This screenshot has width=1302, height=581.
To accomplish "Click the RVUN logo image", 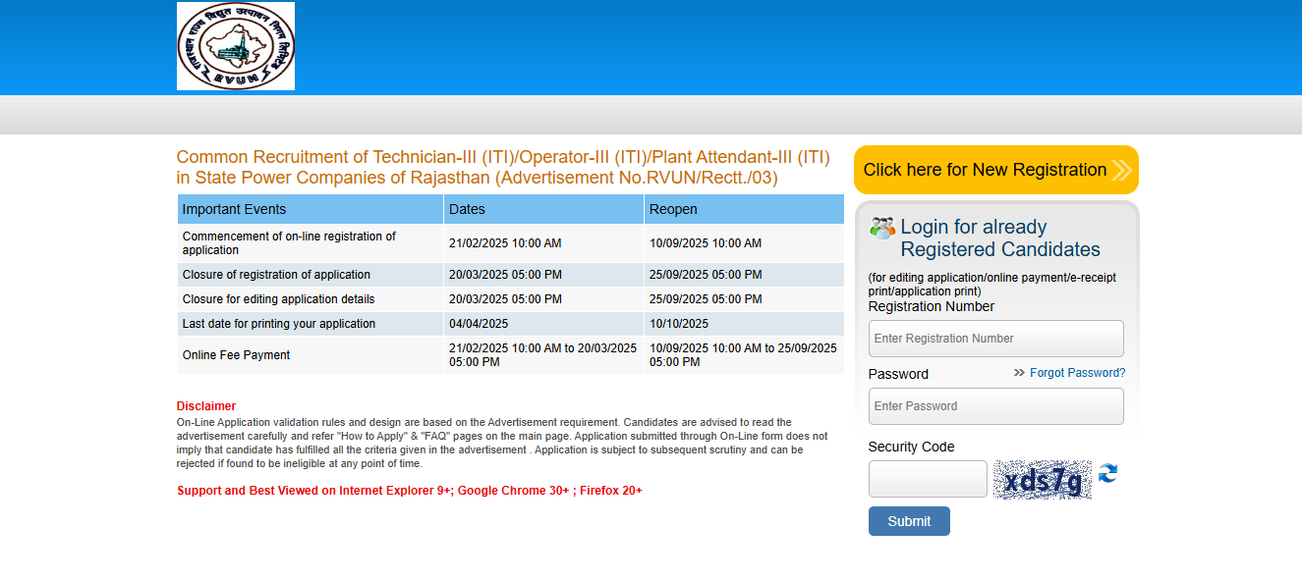I will (x=236, y=46).
